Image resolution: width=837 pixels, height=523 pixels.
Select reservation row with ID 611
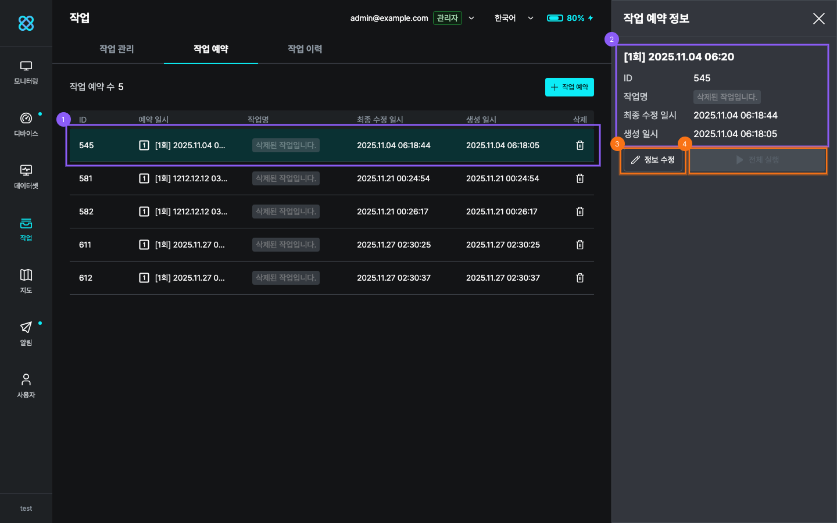click(331, 245)
